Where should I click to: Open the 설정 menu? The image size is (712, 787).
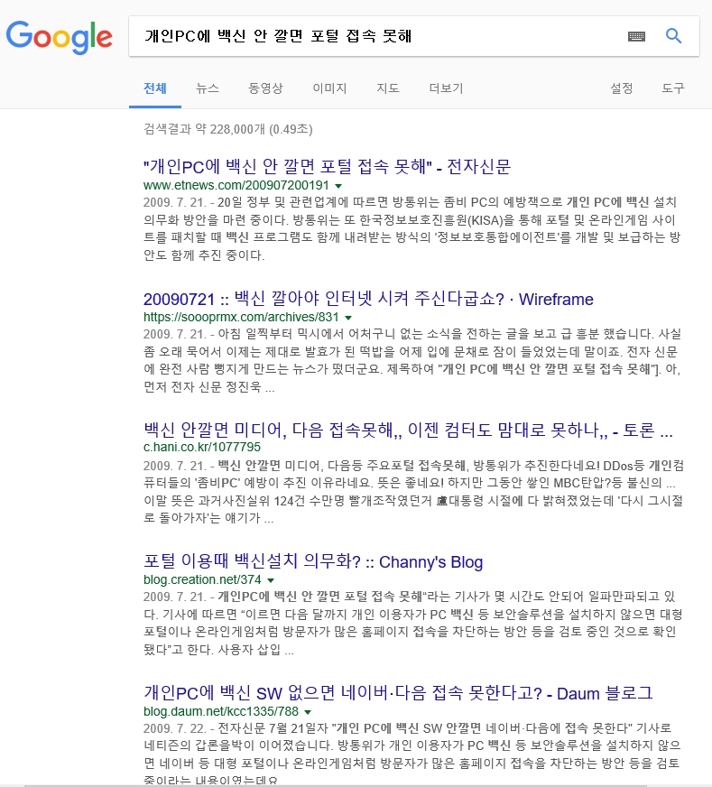pyautogui.click(x=621, y=88)
